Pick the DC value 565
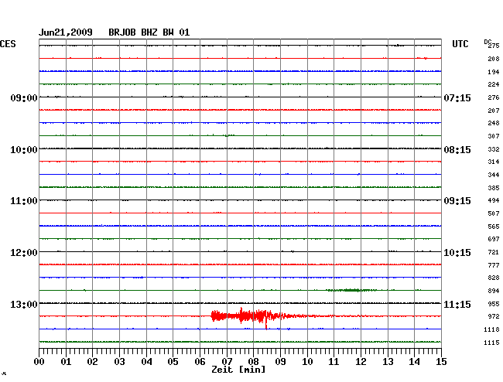 click(x=494, y=227)
